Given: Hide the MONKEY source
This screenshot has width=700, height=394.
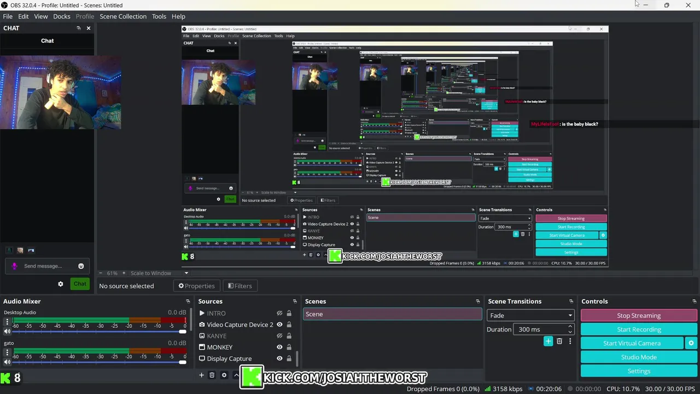Looking at the screenshot, I should pyautogui.click(x=279, y=347).
